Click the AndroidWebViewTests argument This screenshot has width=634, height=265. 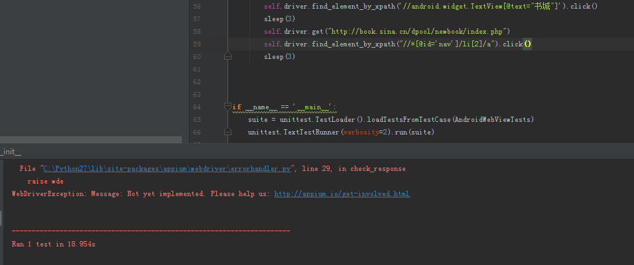click(493, 119)
